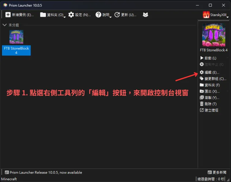Collapse the 未分組 group header
The image size is (231, 182).
pyautogui.click(x=5, y=25)
